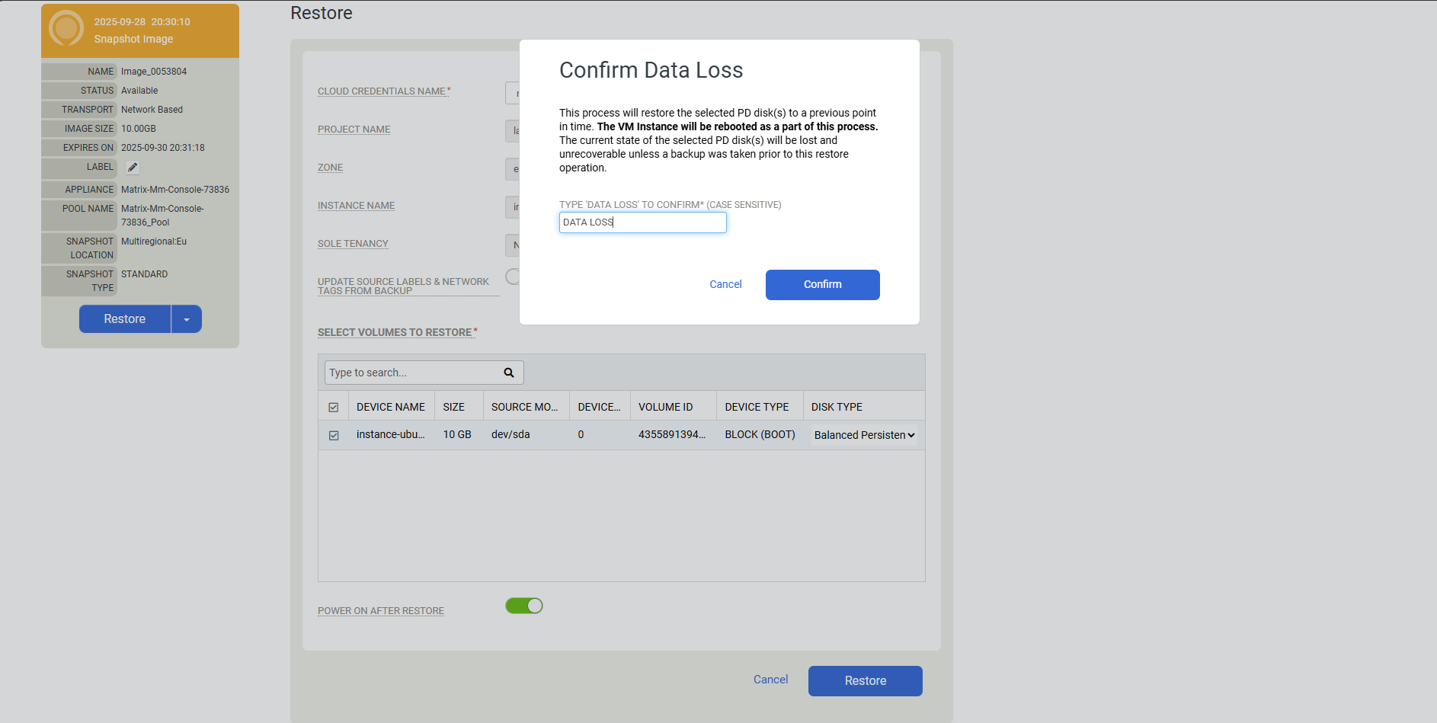The width and height of the screenshot is (1437, 723).
Task: Click the Cancel link at form bottom
Action: pos(770,680)
